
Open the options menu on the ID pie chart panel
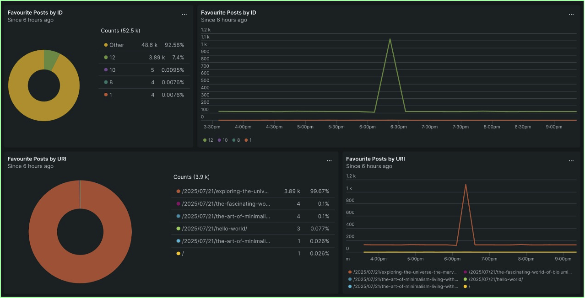click(184, 14)
